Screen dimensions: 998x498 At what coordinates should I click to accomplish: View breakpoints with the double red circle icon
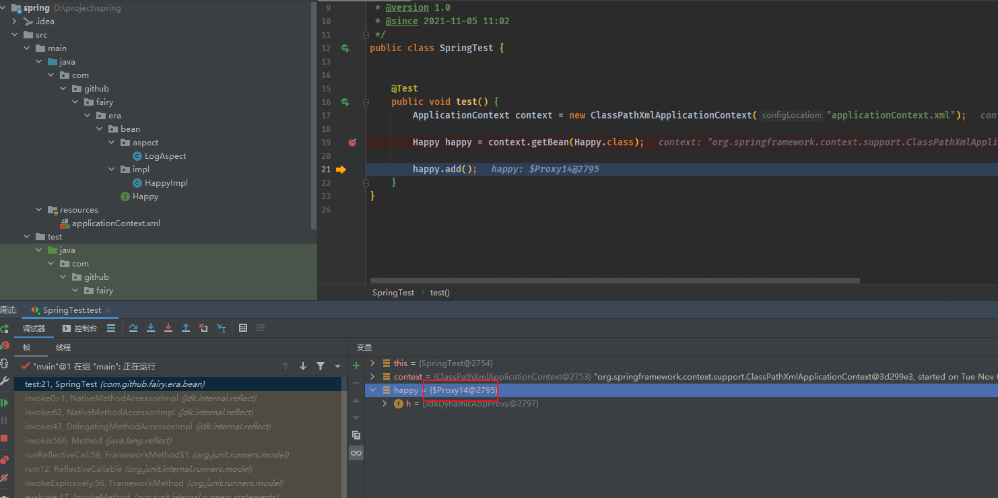(x=4, y=460)
